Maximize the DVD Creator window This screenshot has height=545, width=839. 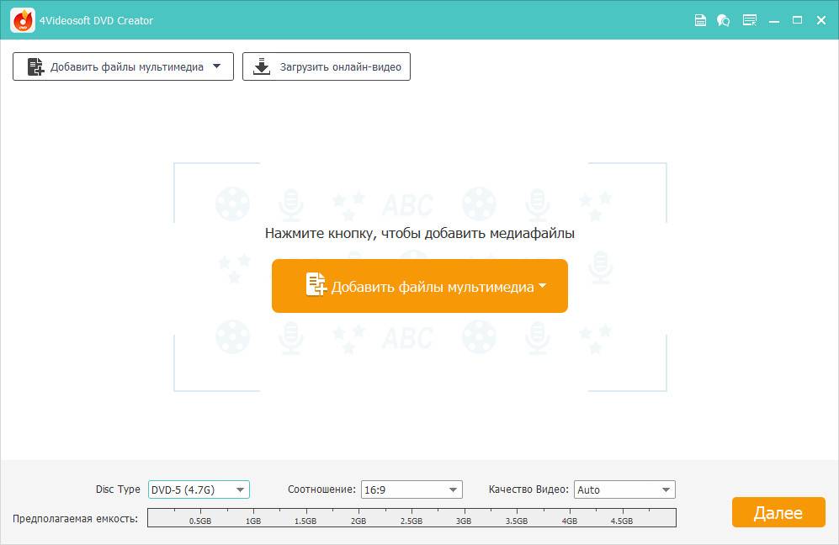pyautogui.click(x=797, y=20)
